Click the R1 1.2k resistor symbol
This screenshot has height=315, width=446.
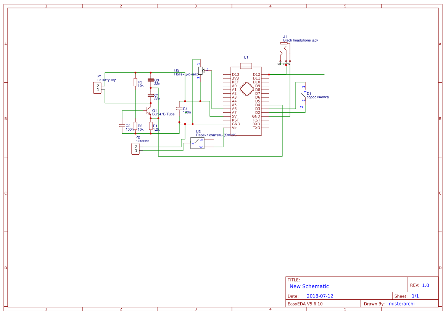point(151,126)
